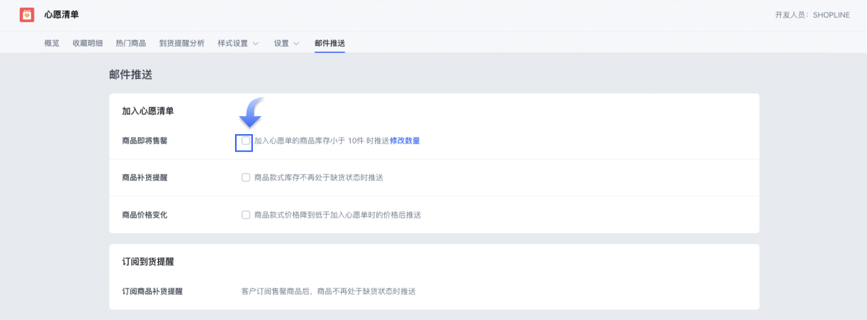Expand the 样式设置 dropdown chevron

pos(256,43)
